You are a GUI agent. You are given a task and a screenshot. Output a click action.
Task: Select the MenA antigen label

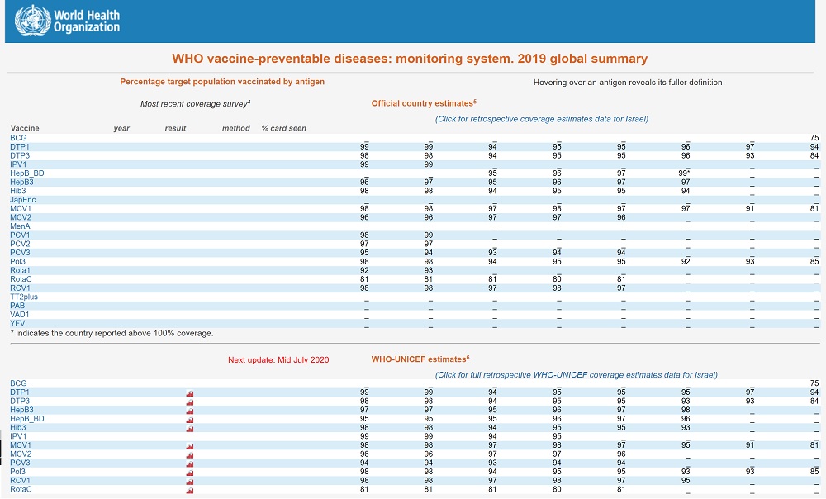click(x=20, y=226)
